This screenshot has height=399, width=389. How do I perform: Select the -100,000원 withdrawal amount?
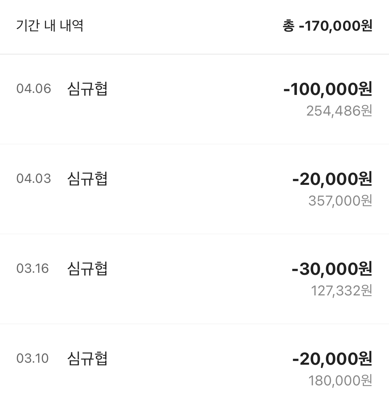pyautogui.click(x=328, y=89)
